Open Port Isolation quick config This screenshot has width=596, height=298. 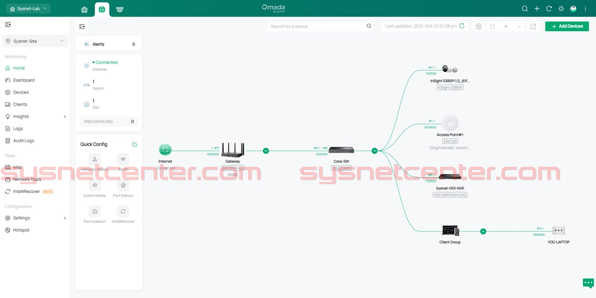95,212
